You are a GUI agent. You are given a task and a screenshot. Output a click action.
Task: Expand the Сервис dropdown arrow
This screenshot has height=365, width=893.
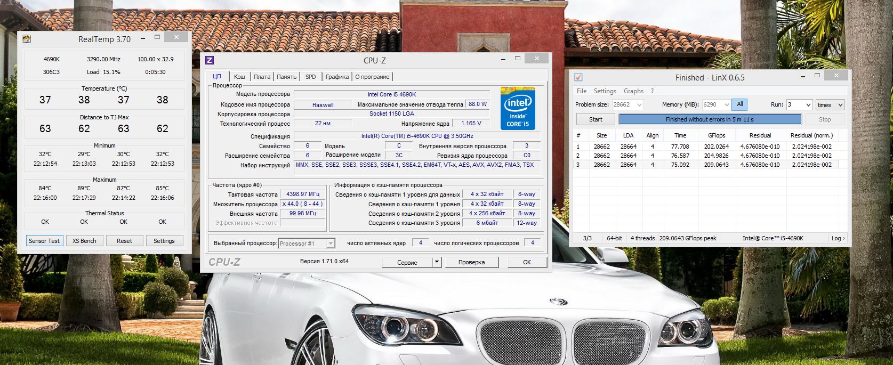437,262
